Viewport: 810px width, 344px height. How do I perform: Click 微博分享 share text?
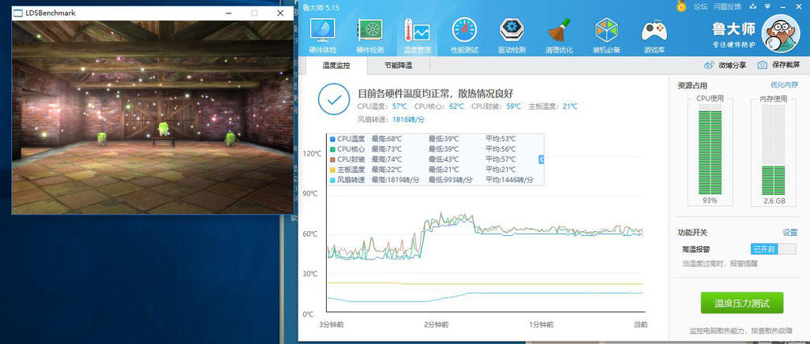[732, 65]
